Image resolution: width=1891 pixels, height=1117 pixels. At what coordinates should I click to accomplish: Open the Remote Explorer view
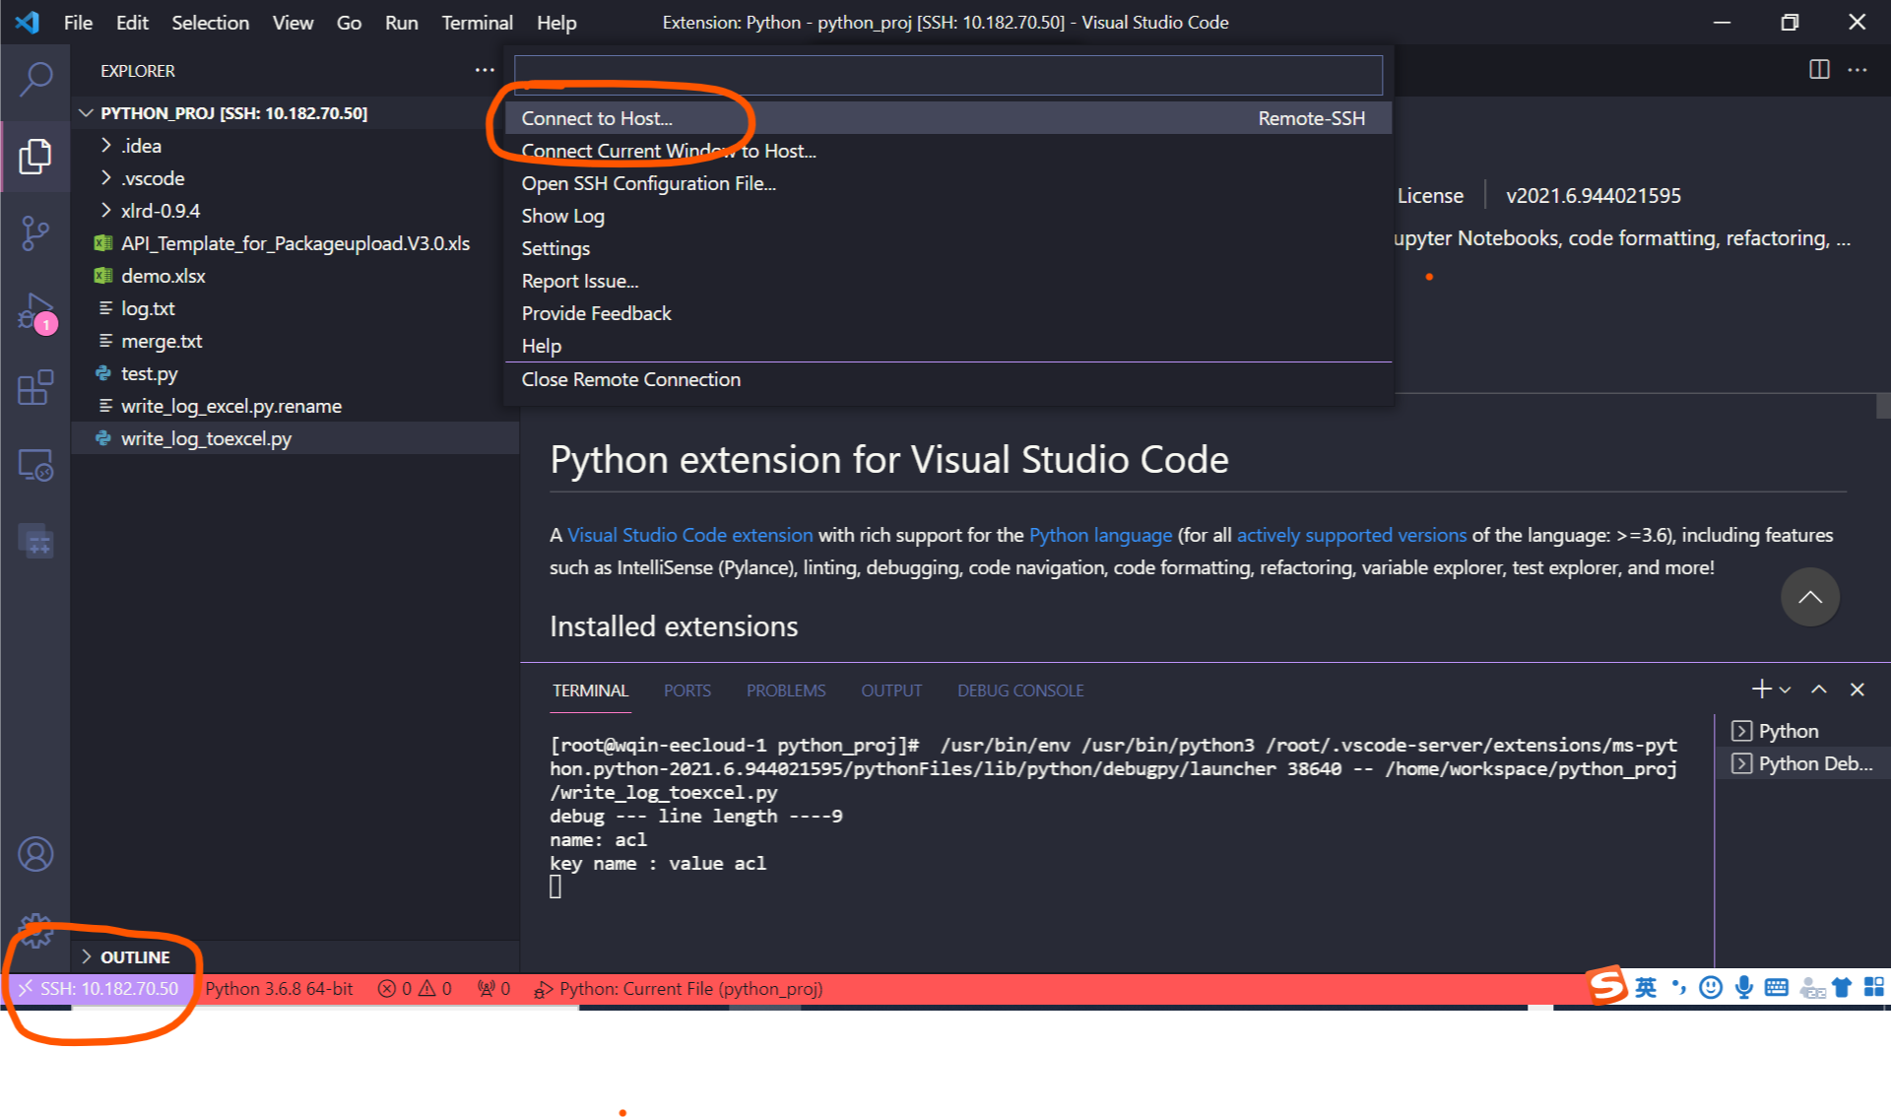coord(35,465)
